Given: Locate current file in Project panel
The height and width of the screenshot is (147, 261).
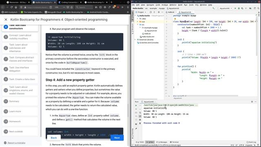Looking at the screenshot, I should coord(150,12).
